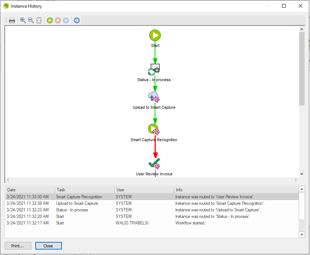
Task: Click the User Review Invoice checkmark node
Action: point(154,163)
